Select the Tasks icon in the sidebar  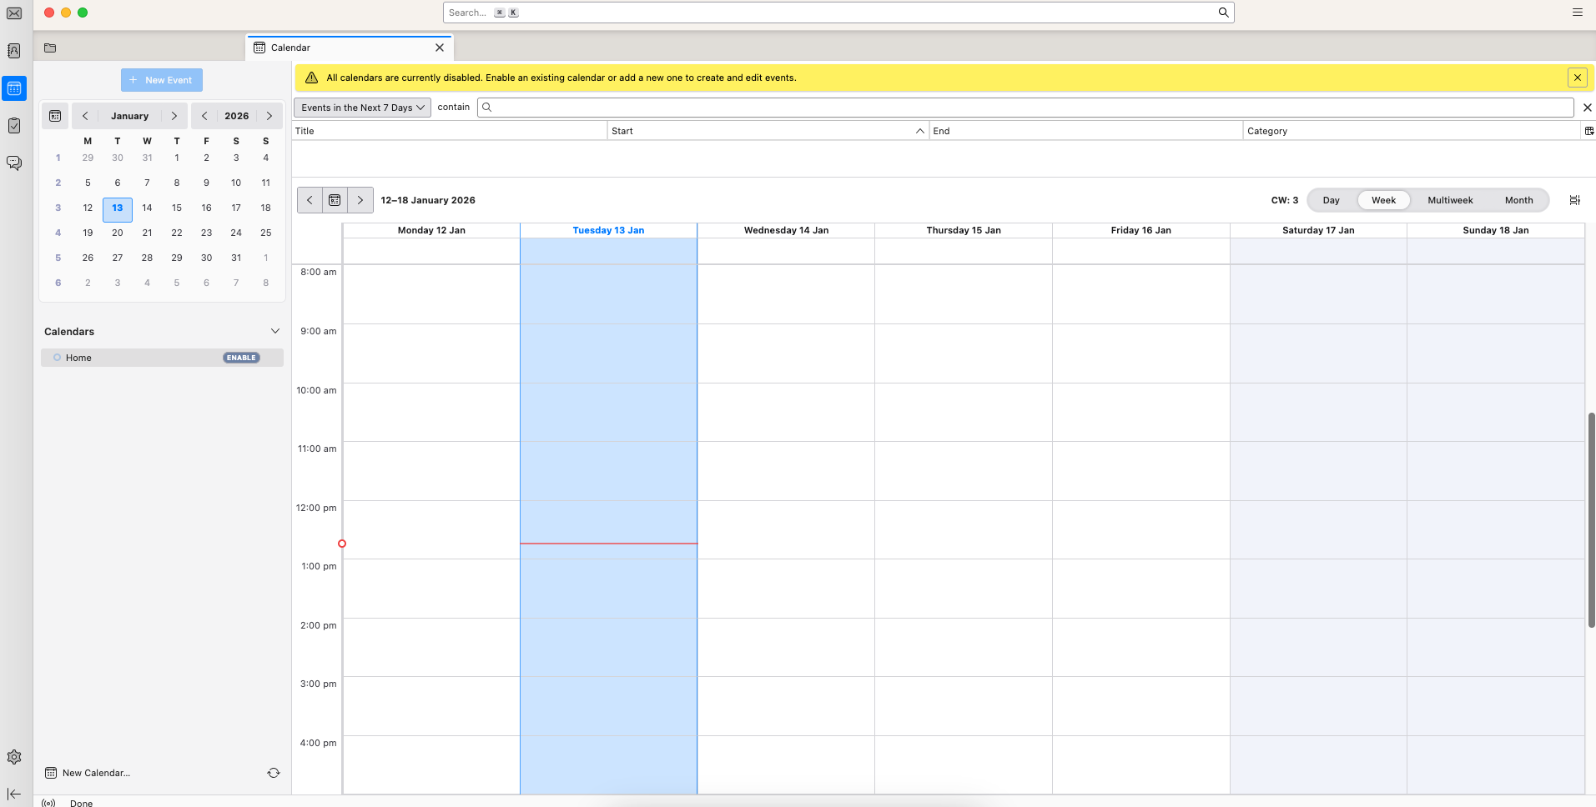13,125
